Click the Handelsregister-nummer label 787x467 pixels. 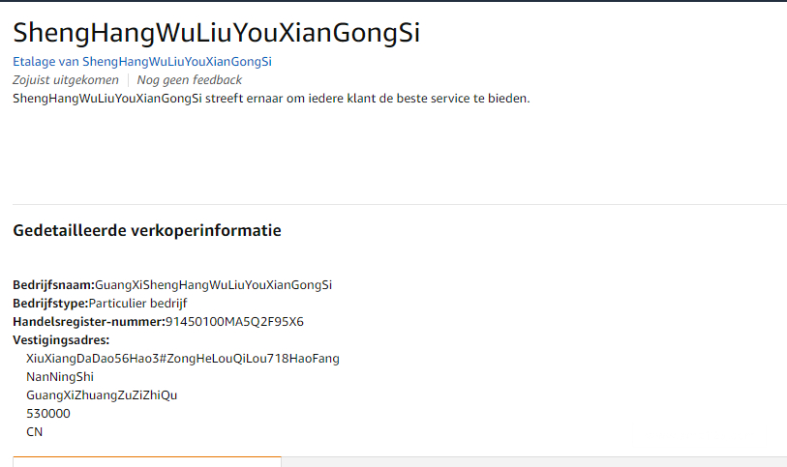click(x=89, y=322)
